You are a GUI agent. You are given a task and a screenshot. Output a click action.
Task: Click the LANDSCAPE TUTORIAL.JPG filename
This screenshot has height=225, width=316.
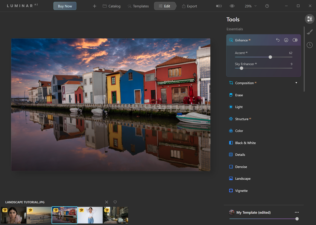tap(25, 202)
